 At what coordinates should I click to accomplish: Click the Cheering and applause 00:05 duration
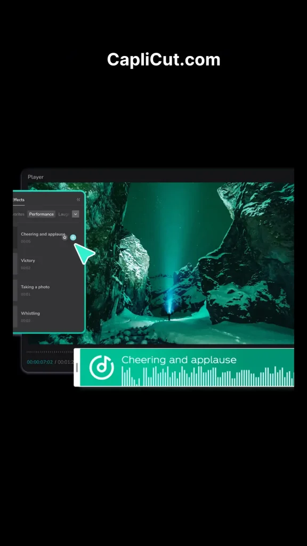pos(26,242)
